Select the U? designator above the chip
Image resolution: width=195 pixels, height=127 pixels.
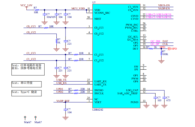click(94, 3)
